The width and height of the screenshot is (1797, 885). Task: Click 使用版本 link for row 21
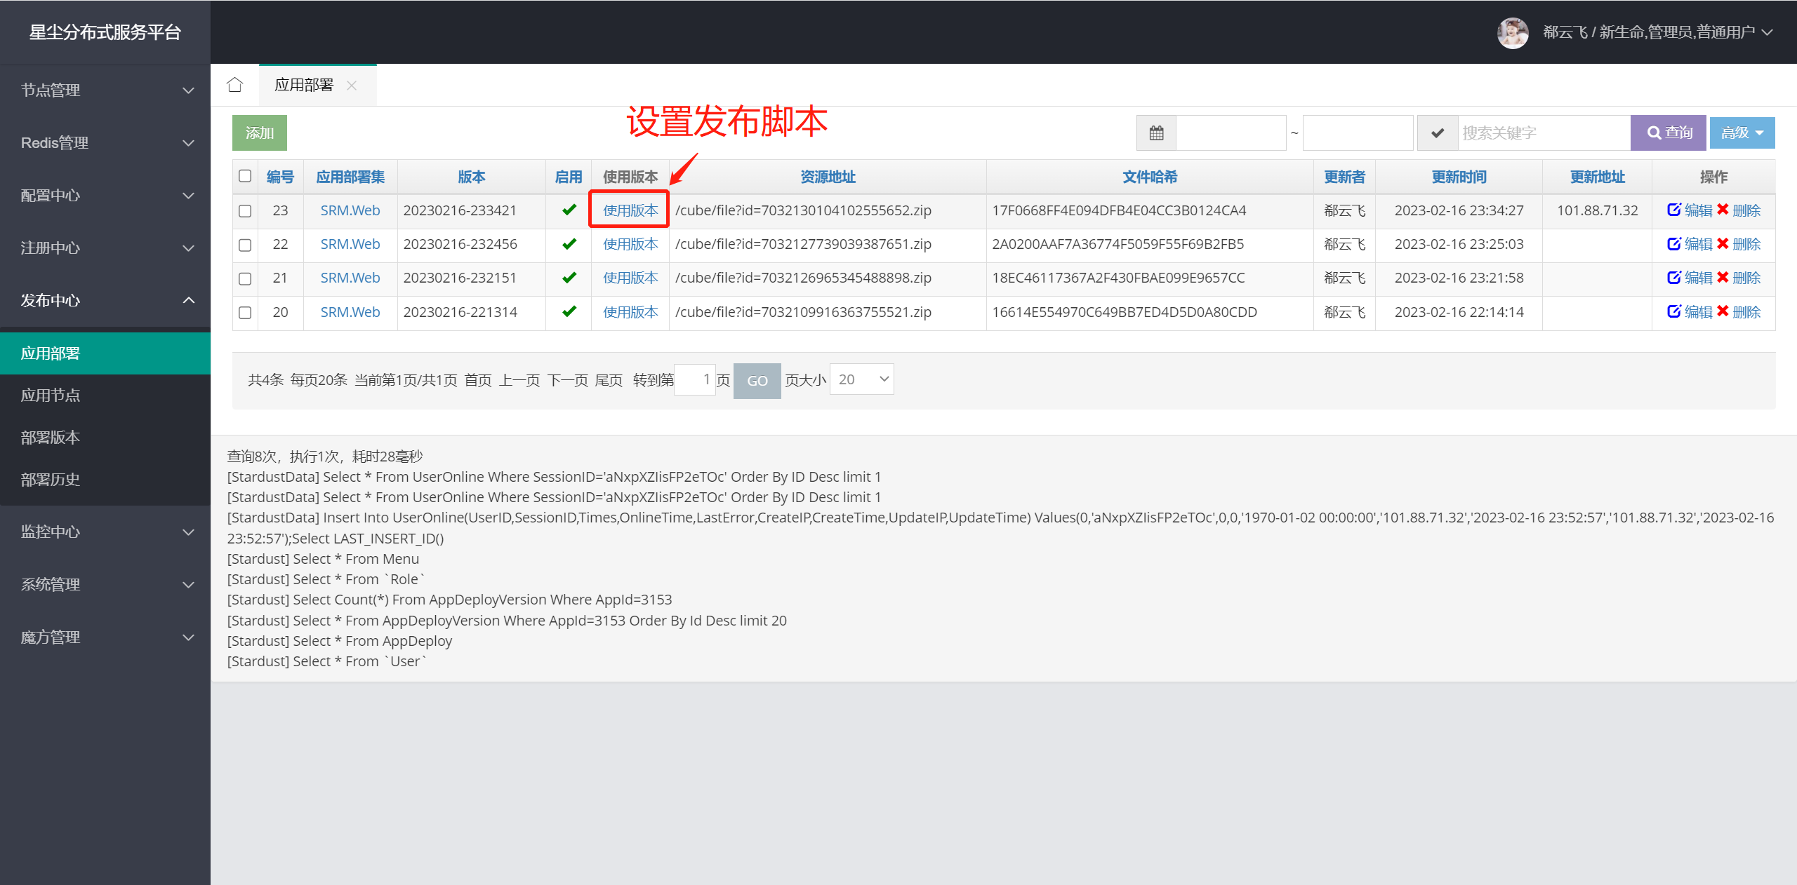630,278
